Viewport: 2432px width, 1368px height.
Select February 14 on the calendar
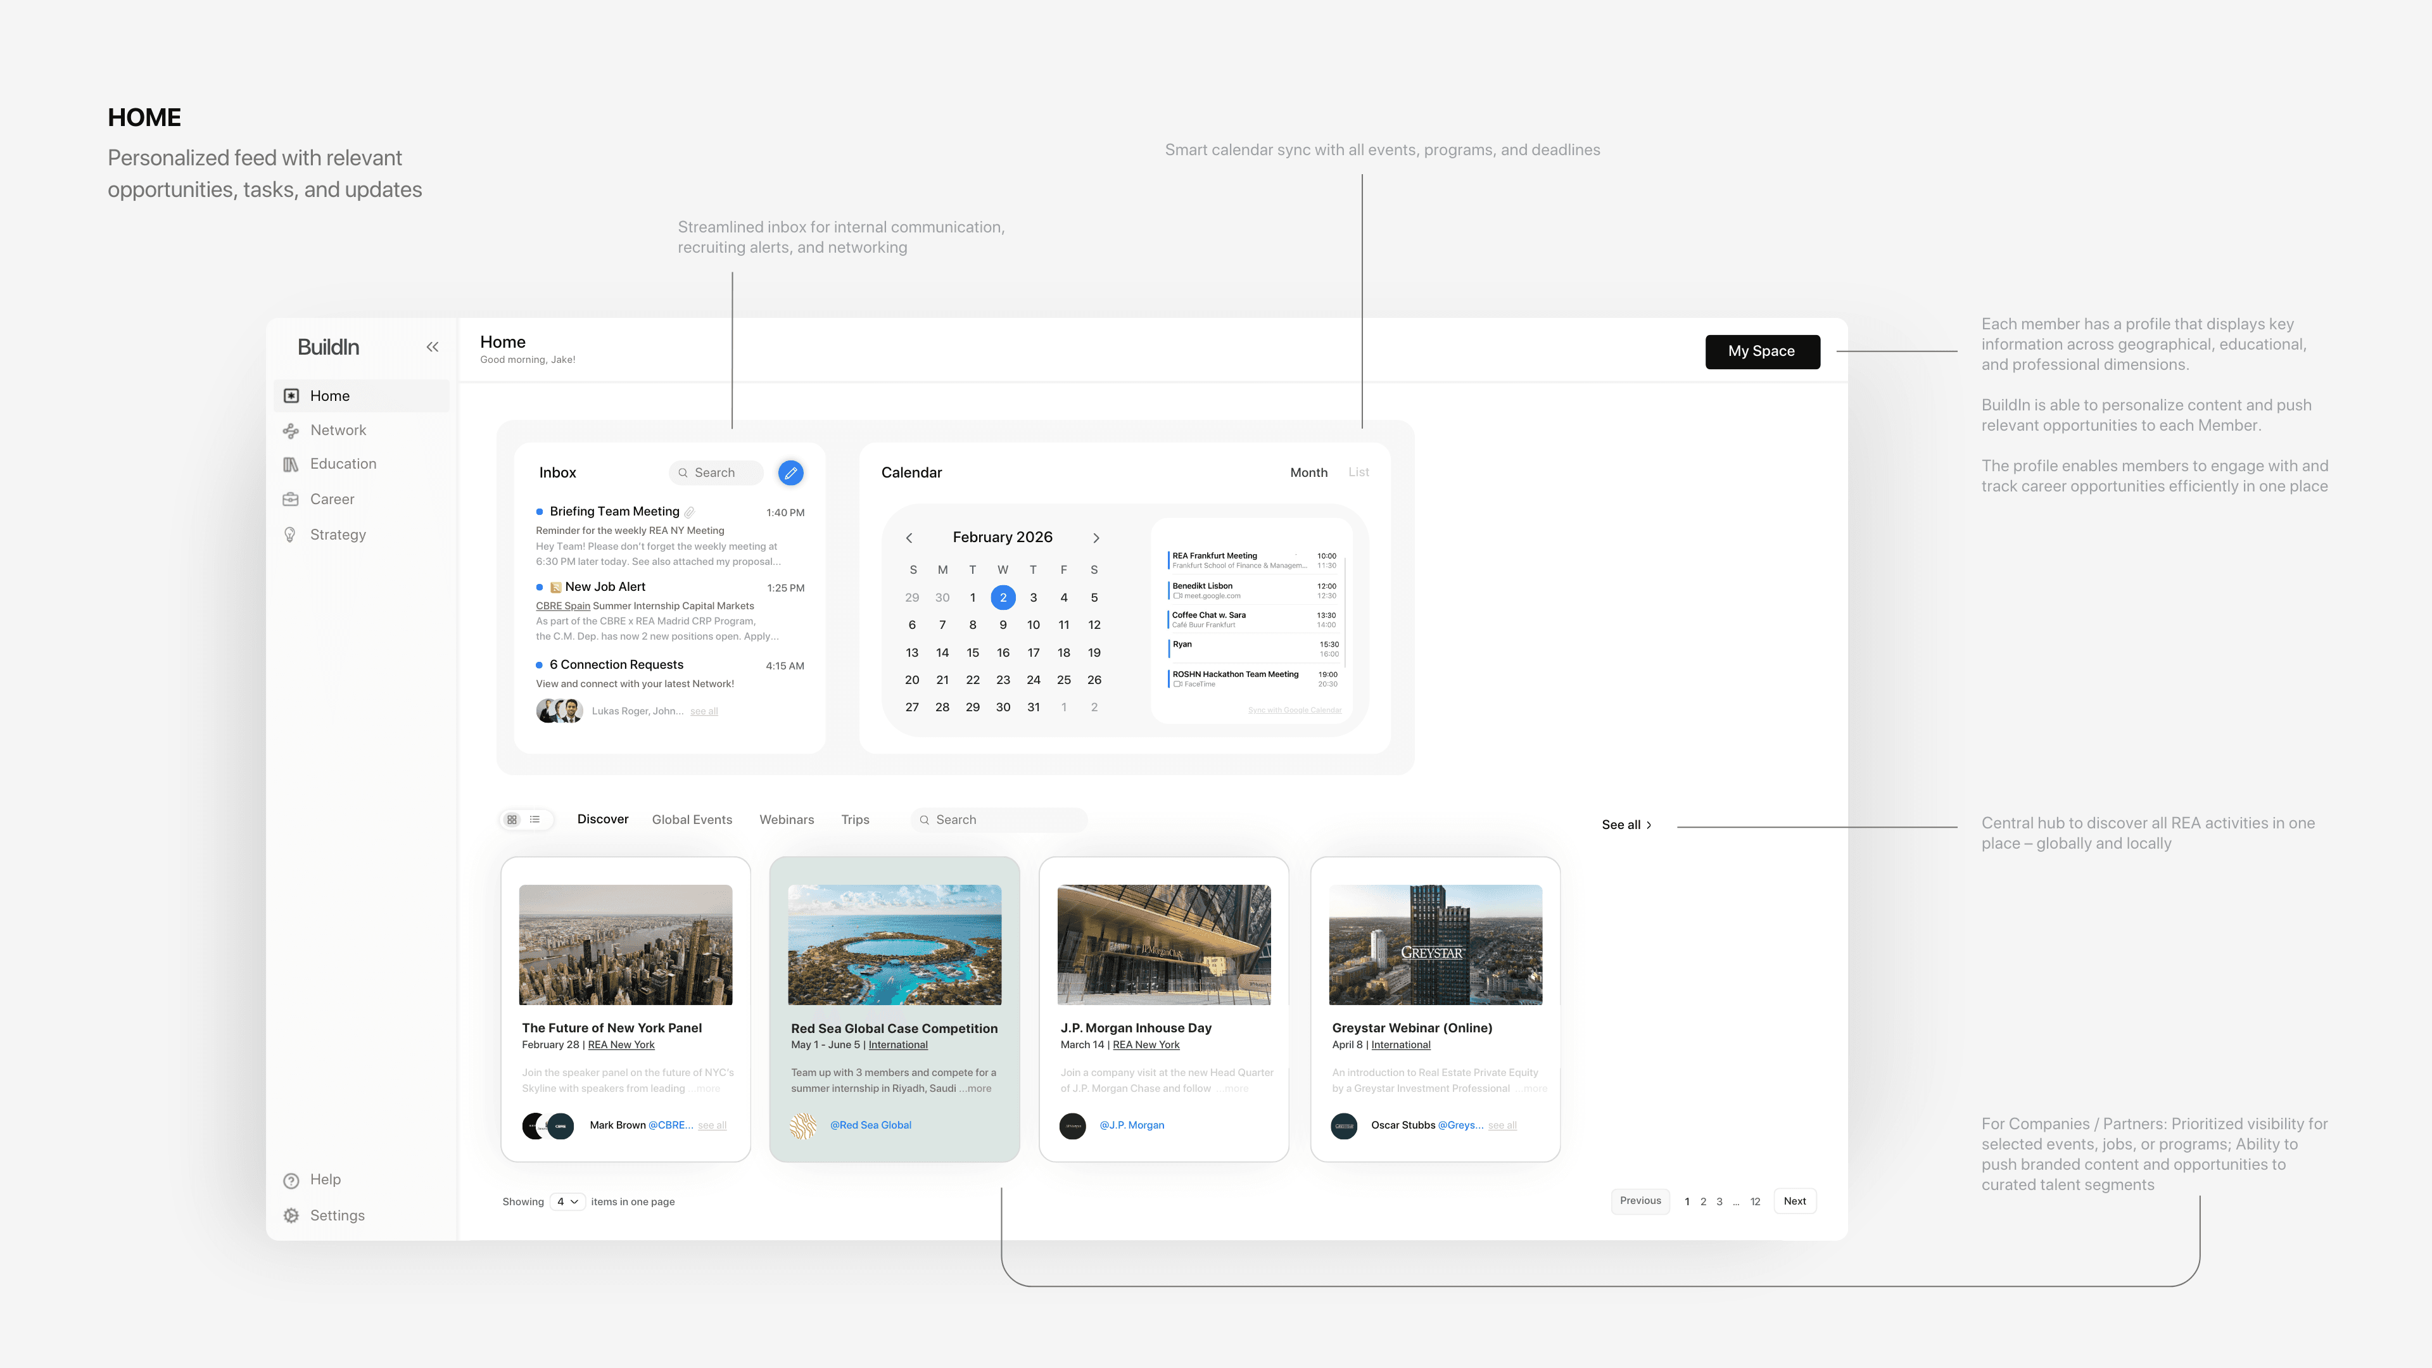941,652
